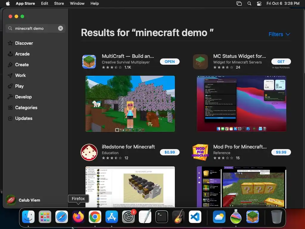305x229 pixels.
Task: Buy Mod Pro for $9.99
Action: coord(281,152)
